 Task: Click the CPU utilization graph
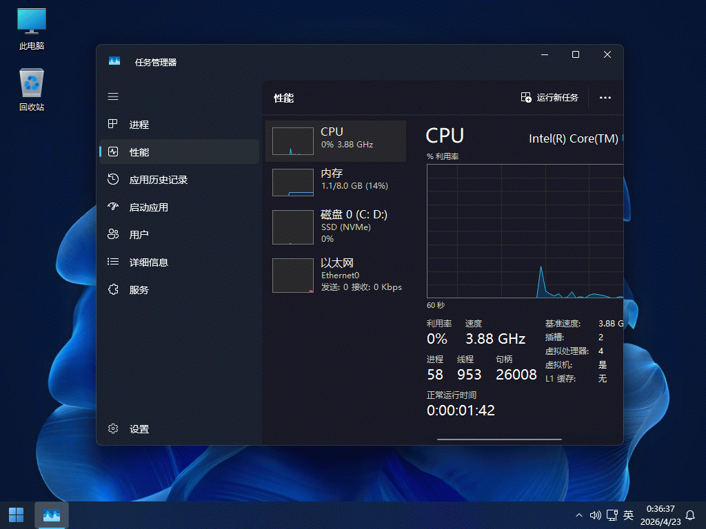[x=525, y=231]
